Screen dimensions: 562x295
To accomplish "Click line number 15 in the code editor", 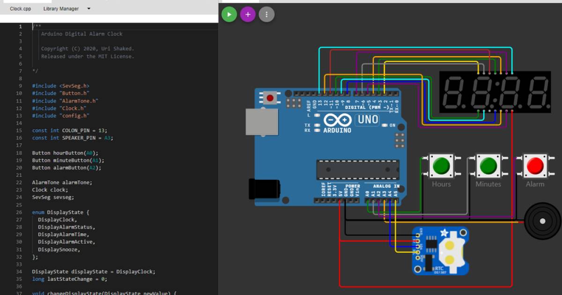I will (x=19, y=130).
